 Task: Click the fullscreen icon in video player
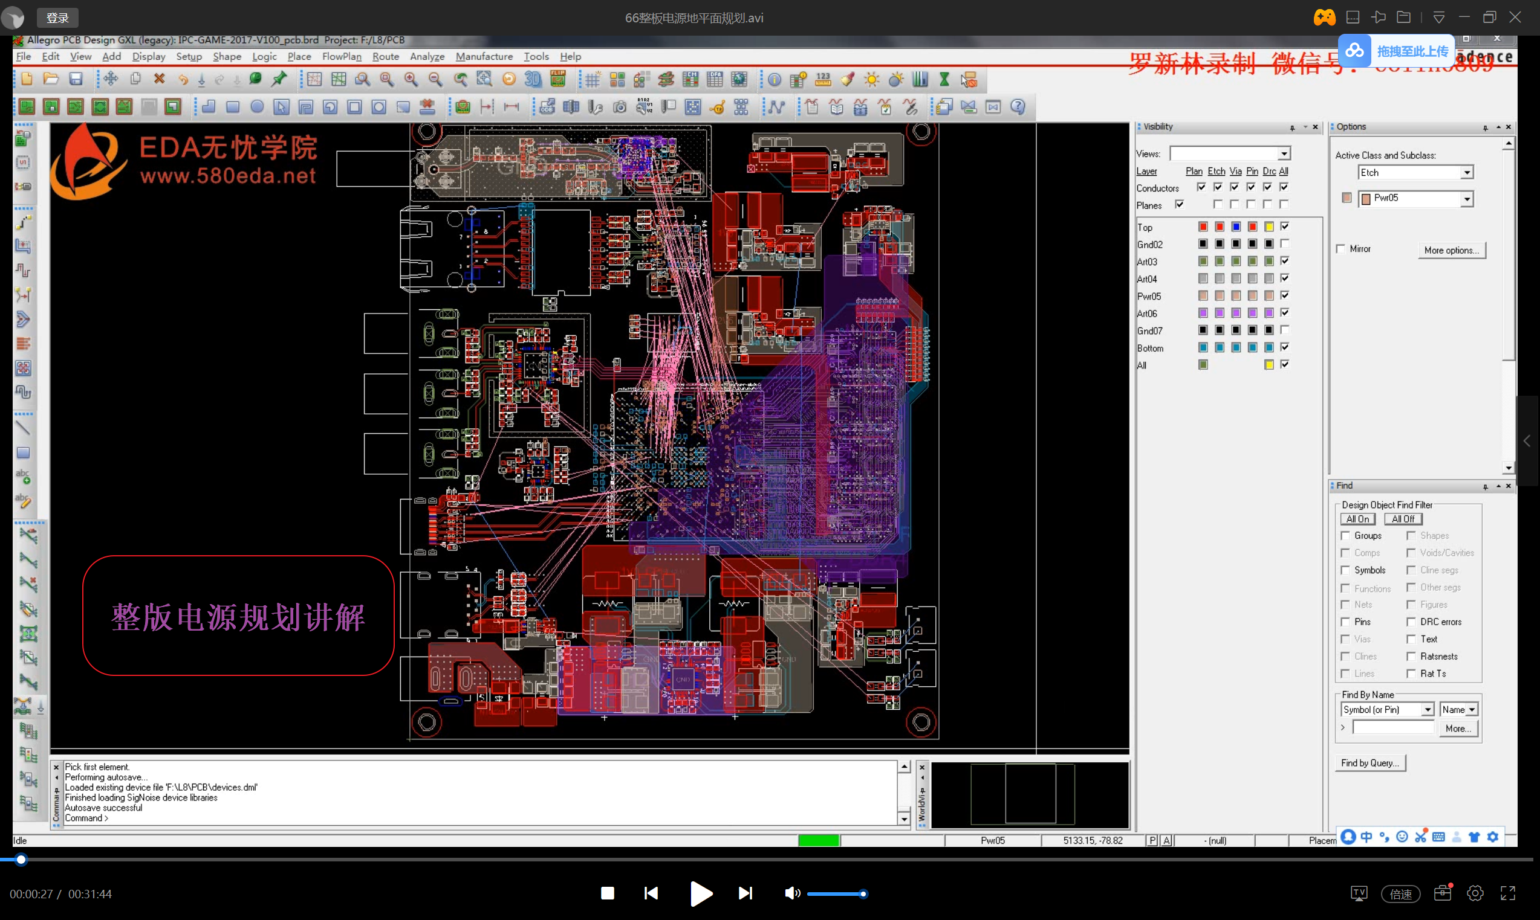coord(1508,893)
